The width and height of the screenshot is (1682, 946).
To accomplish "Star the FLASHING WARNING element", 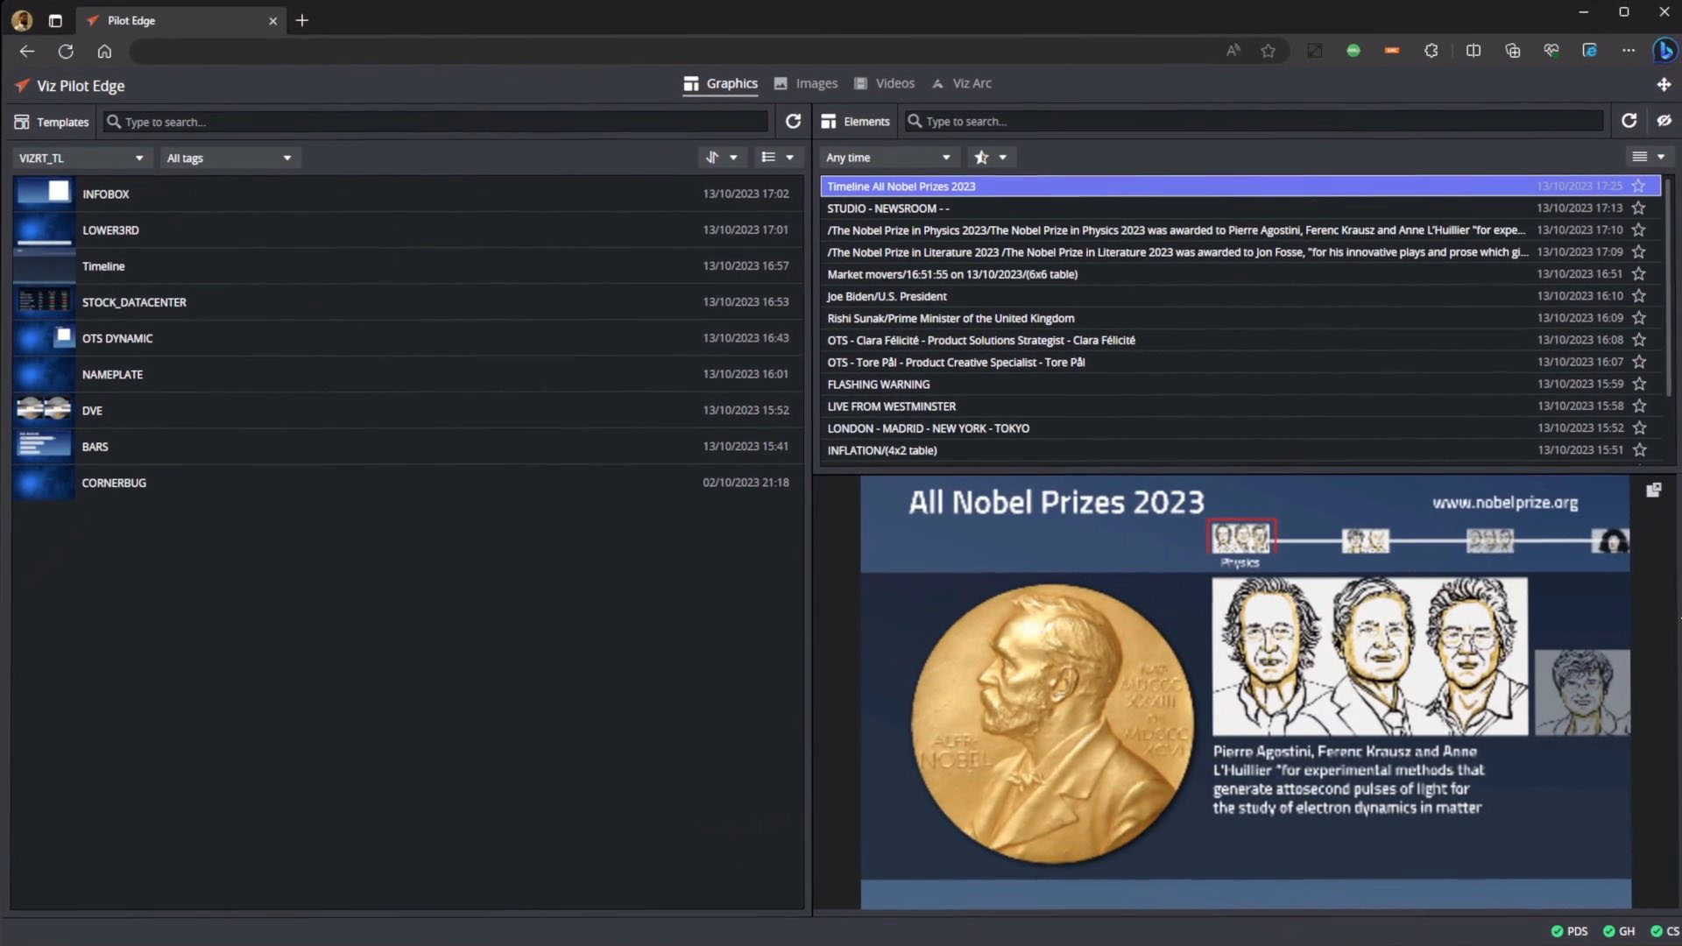I will point(1639,384).
